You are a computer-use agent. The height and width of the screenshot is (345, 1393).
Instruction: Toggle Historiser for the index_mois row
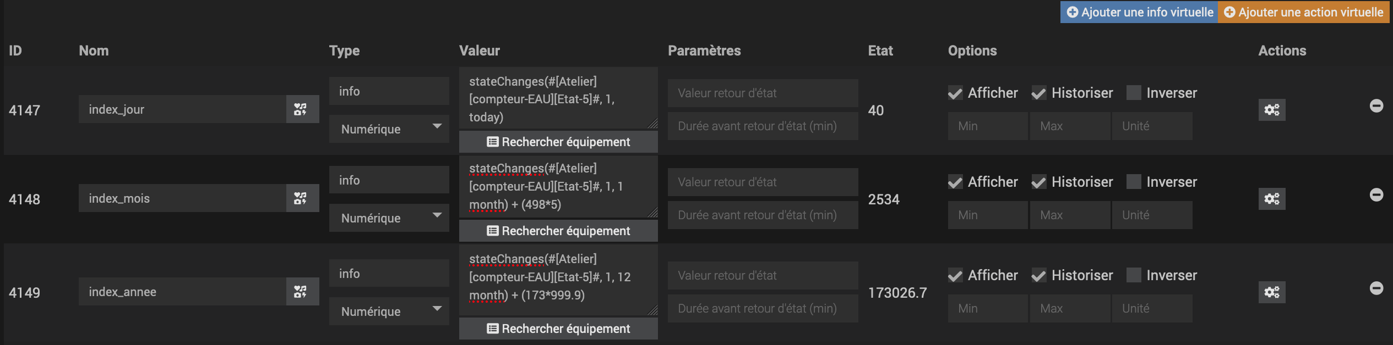tap(1038, 182)
